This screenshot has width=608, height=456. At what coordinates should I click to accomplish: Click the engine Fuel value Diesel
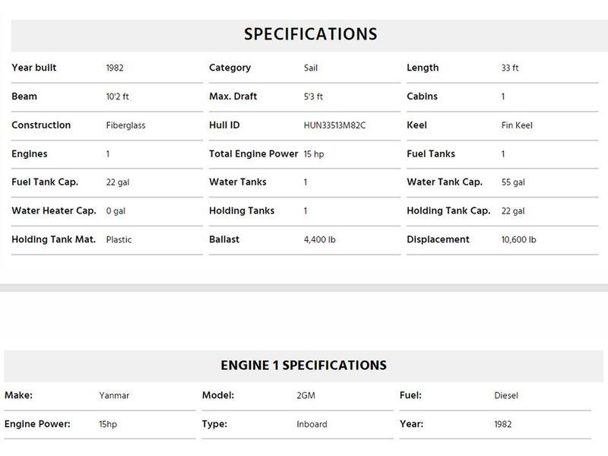click(506, 395)
